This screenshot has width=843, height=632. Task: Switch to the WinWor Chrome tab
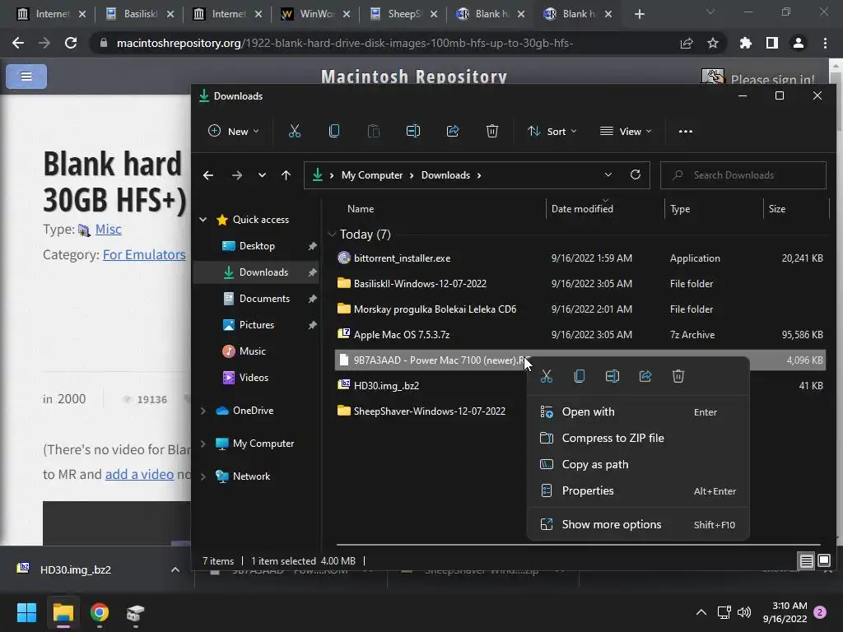pos(316,14)
